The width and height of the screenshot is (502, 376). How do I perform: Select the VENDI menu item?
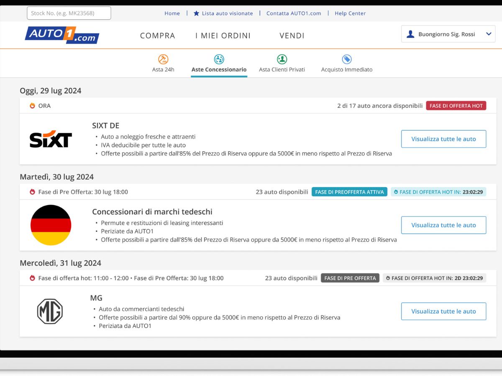click(292, 36)
